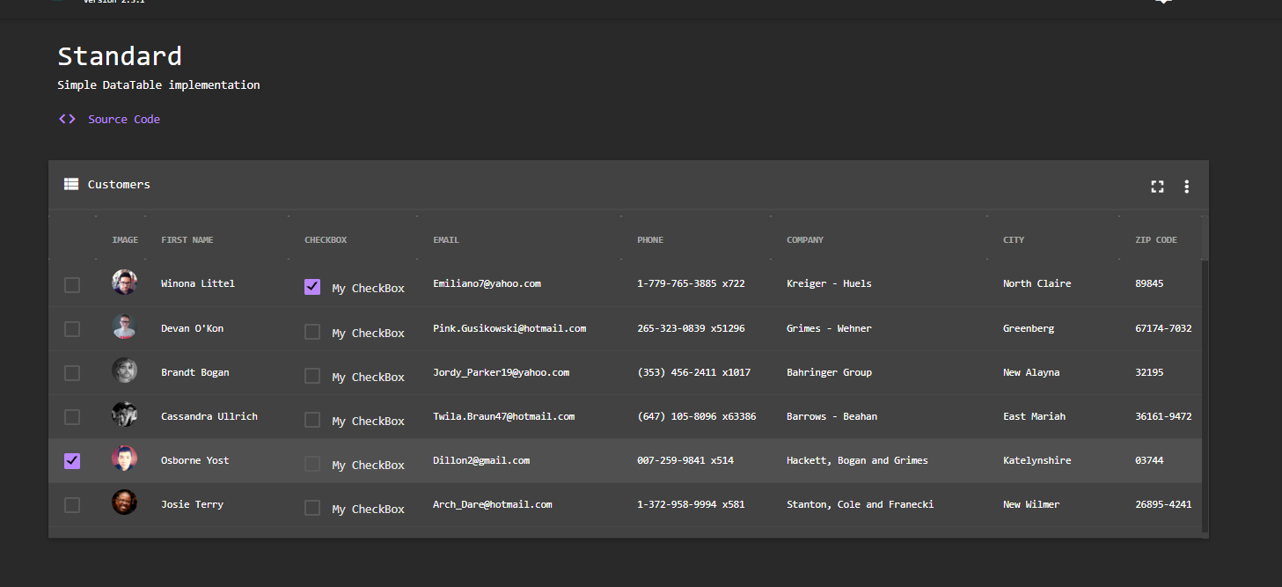Click company Barrows - Beahan

tap(831, 416)
